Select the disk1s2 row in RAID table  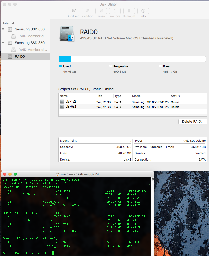pos(133,102)
